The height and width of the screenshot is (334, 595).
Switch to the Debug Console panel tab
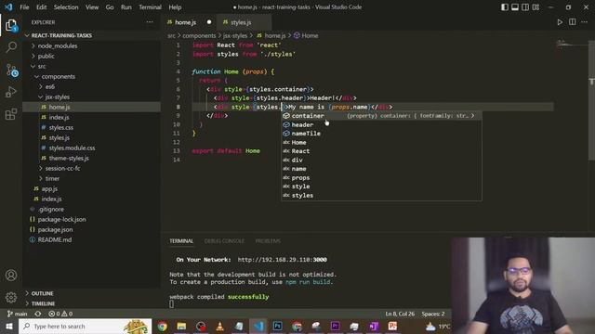tap(224, 241)
